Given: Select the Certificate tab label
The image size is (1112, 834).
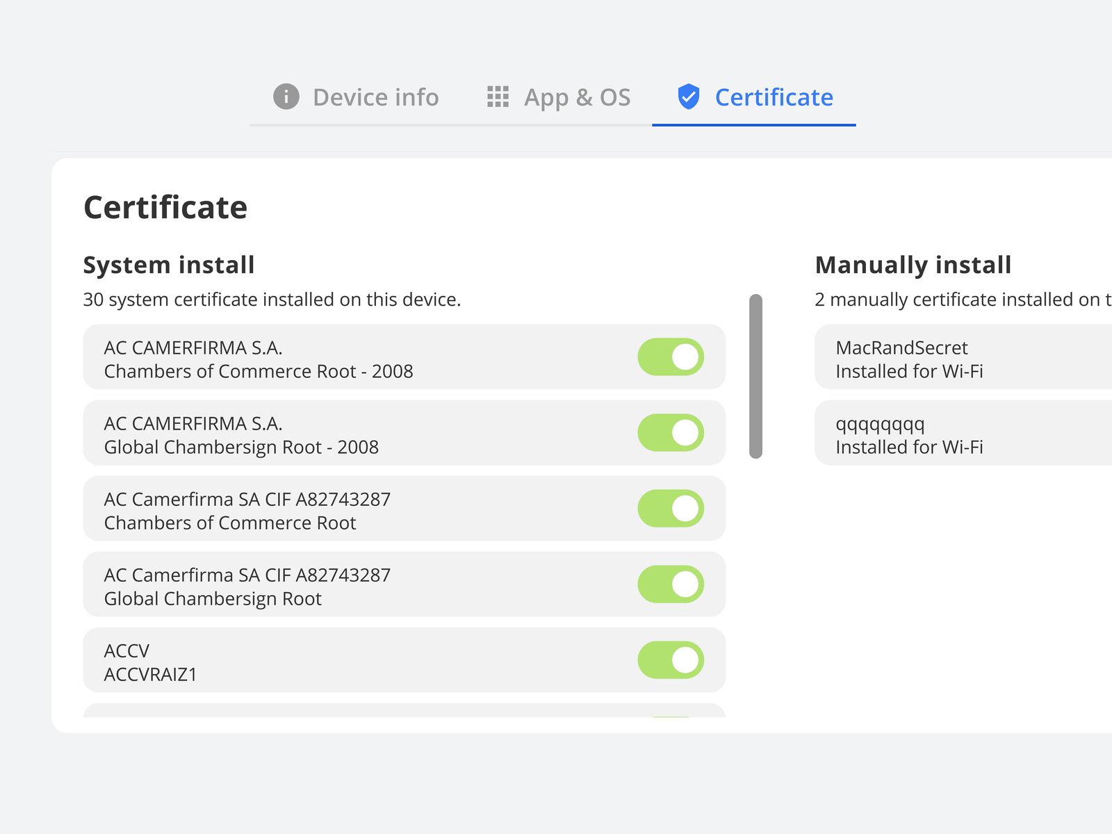Looking at the screenshot, I should [x=774, y=97].
